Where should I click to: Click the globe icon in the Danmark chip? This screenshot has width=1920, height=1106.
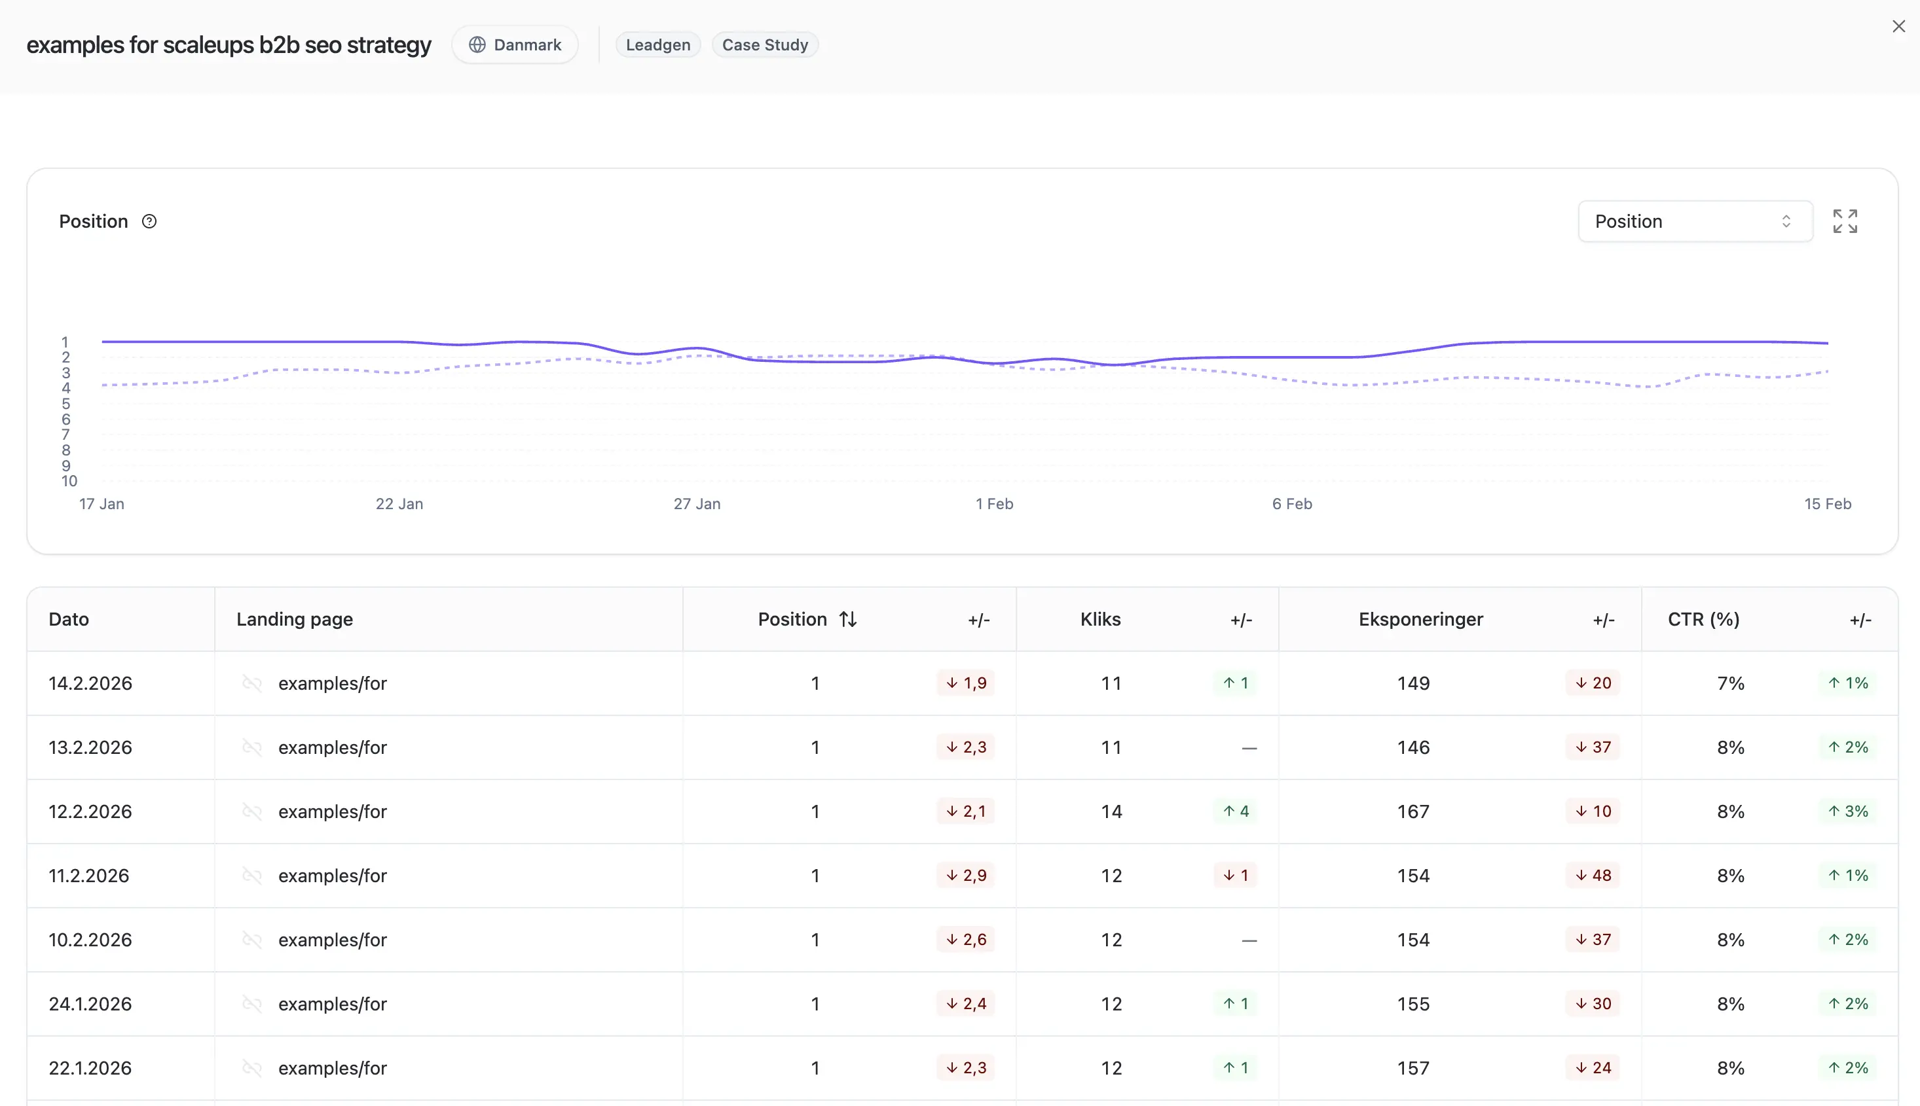pyautogui.click(x=476, y=44)
